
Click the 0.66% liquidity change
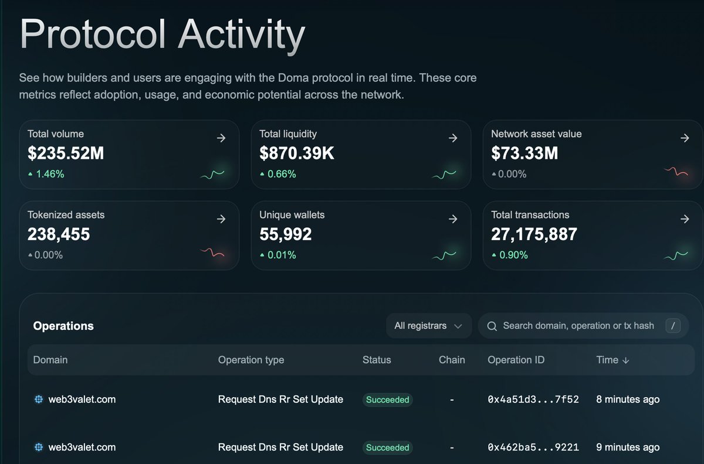[x=277, y=174]
